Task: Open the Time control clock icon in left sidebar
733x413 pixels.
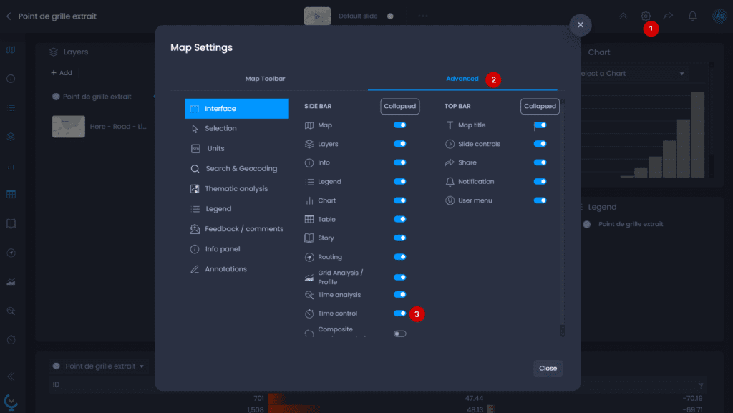Action: [11, 340]
